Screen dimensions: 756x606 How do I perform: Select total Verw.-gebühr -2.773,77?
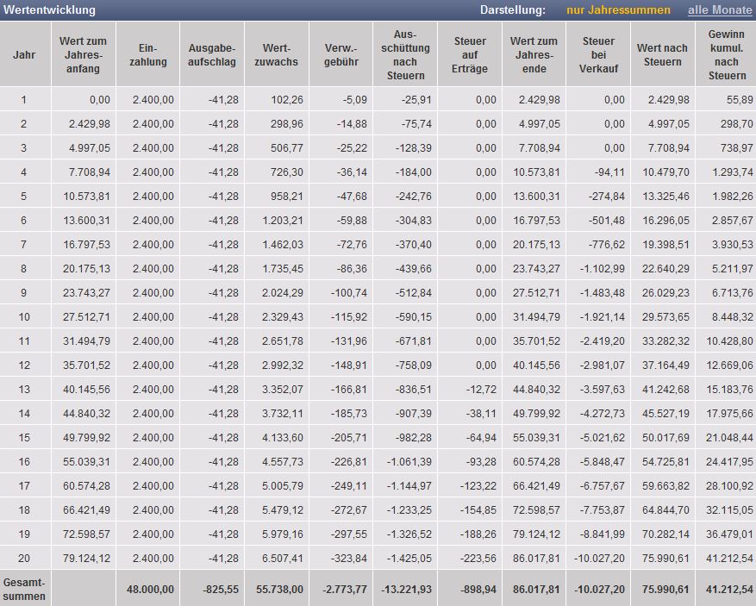click(344, 589)
